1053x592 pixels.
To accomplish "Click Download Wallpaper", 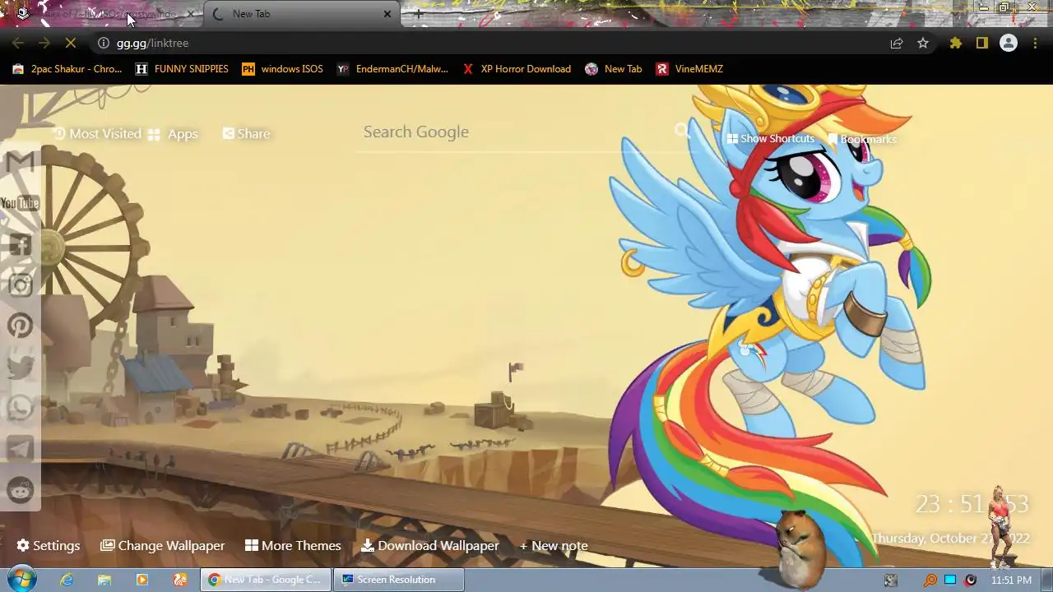I will click(430, 546).
